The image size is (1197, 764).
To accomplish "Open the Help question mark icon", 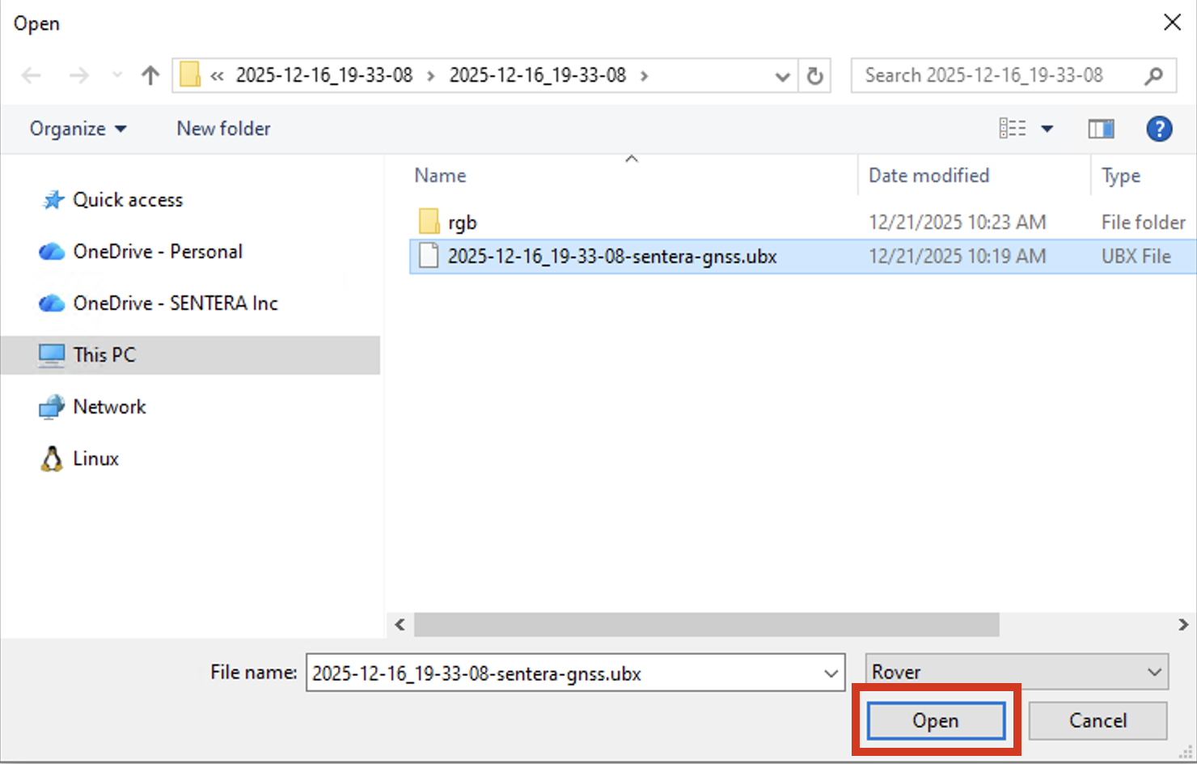I will tap(1158, 129).
